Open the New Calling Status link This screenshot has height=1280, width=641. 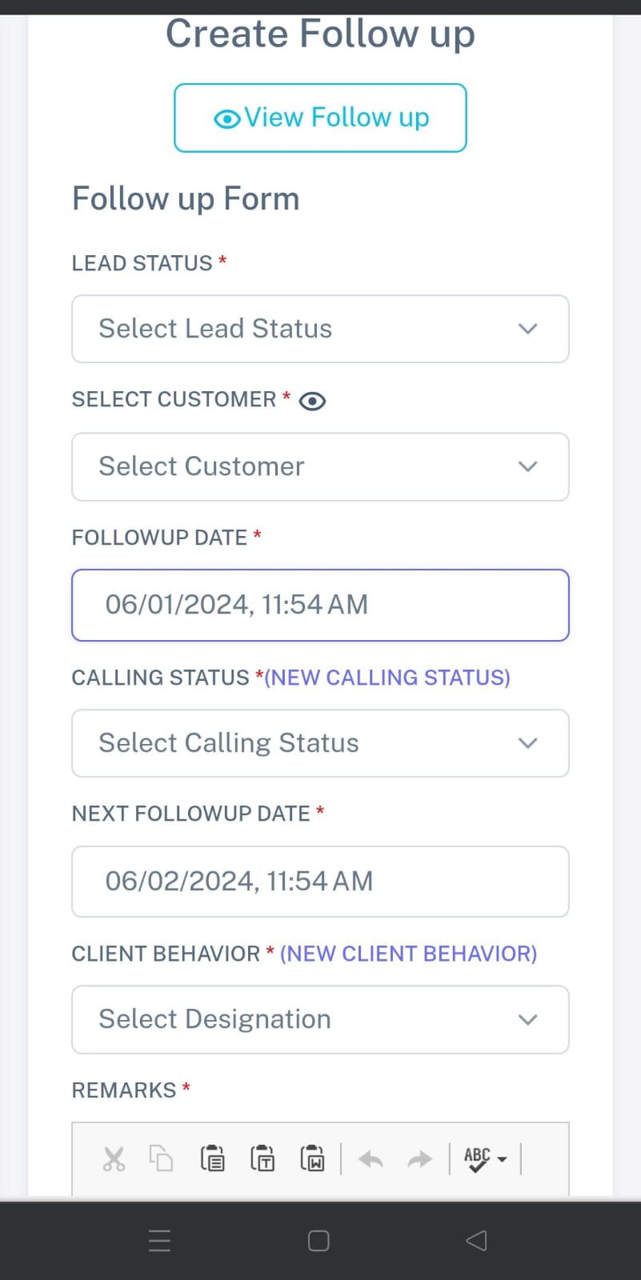(x=387, y=678)
